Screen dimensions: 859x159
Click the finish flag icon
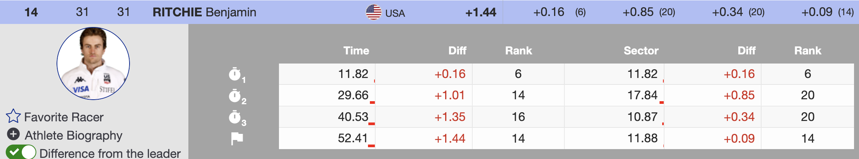[x=237, y=138]
